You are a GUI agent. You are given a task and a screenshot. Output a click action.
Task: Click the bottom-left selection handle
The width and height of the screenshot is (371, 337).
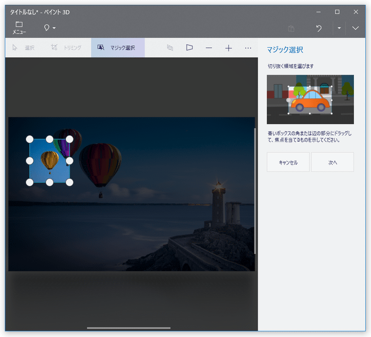29,182
